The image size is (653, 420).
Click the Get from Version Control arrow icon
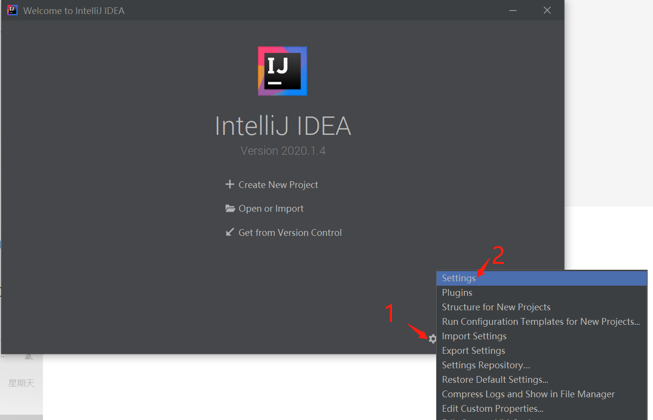pos(230,232)
